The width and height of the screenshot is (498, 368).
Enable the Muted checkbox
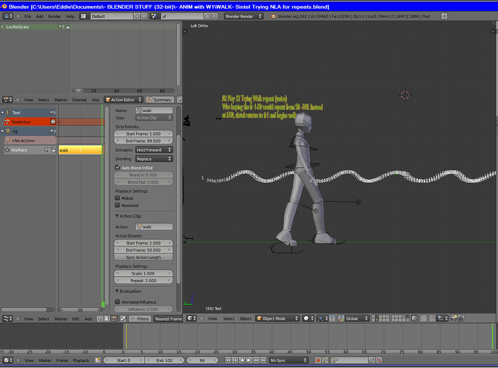point(118,198)
